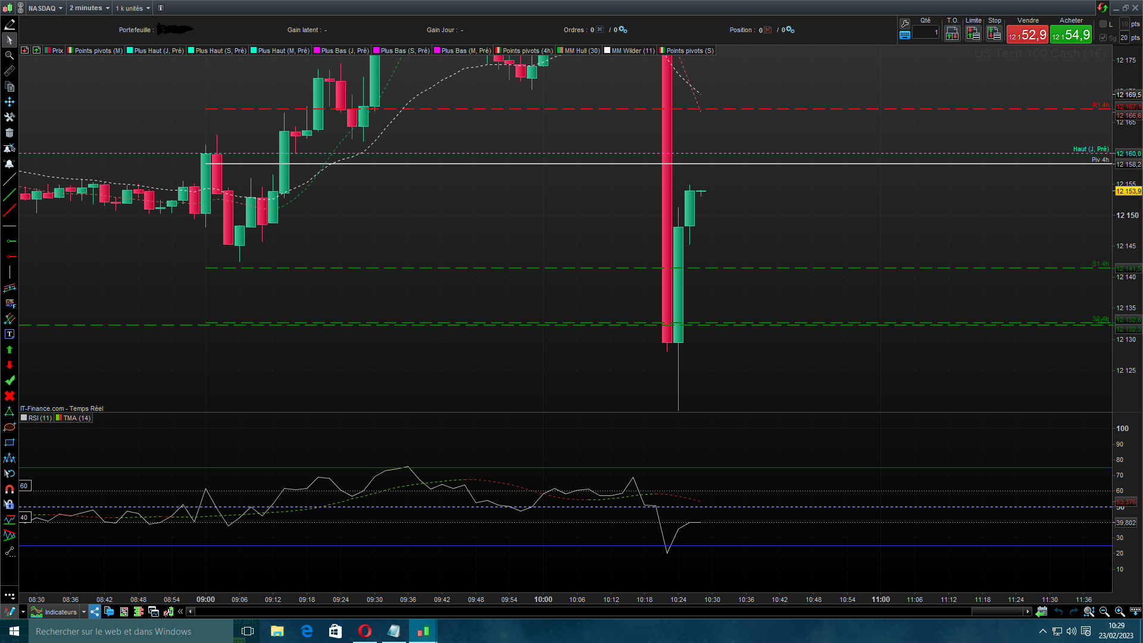Click the Vendre sell price button
Viewport: 1143px width, 643px height.
coord(1028,35)
